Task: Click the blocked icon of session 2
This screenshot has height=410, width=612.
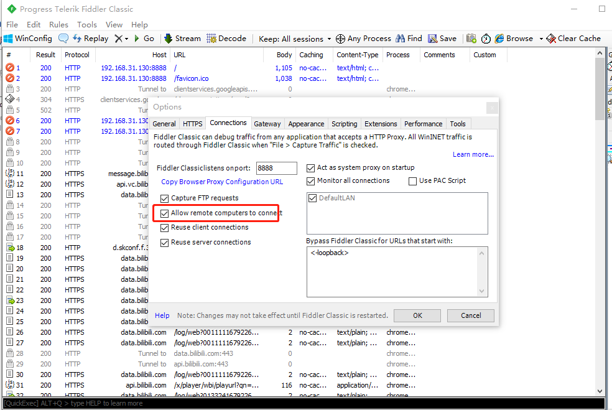Action: tap(10, 78)
